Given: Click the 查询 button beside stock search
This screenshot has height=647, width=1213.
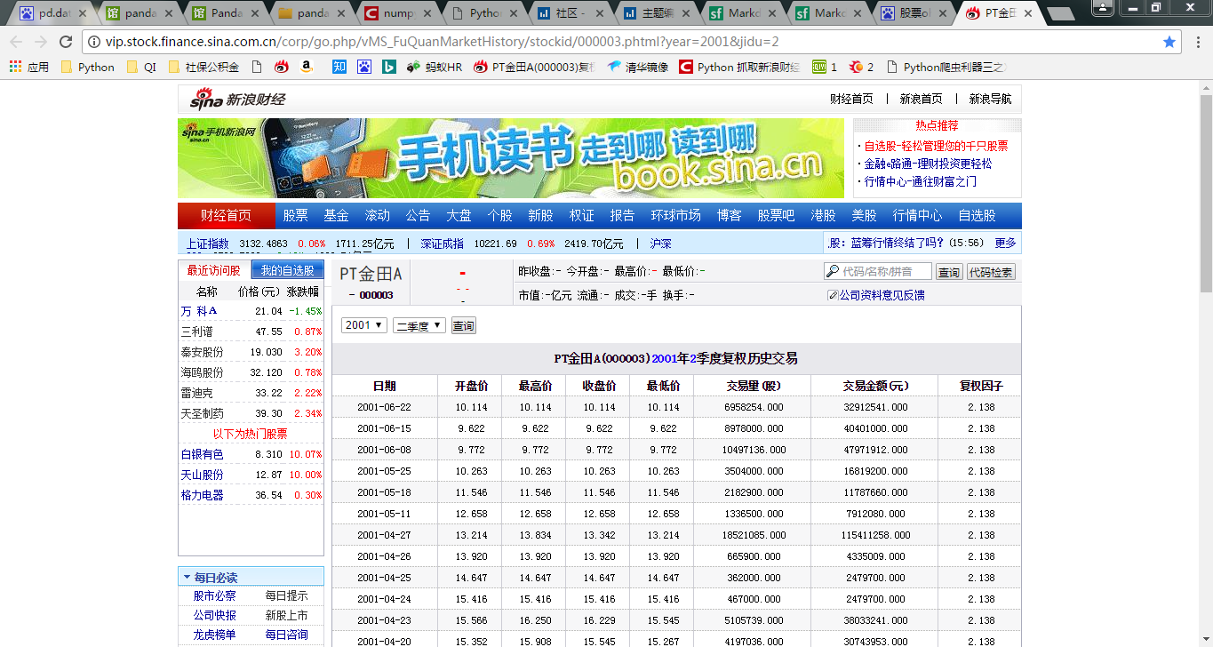Looking at the screenshot, I should click(x=949, y=272).
